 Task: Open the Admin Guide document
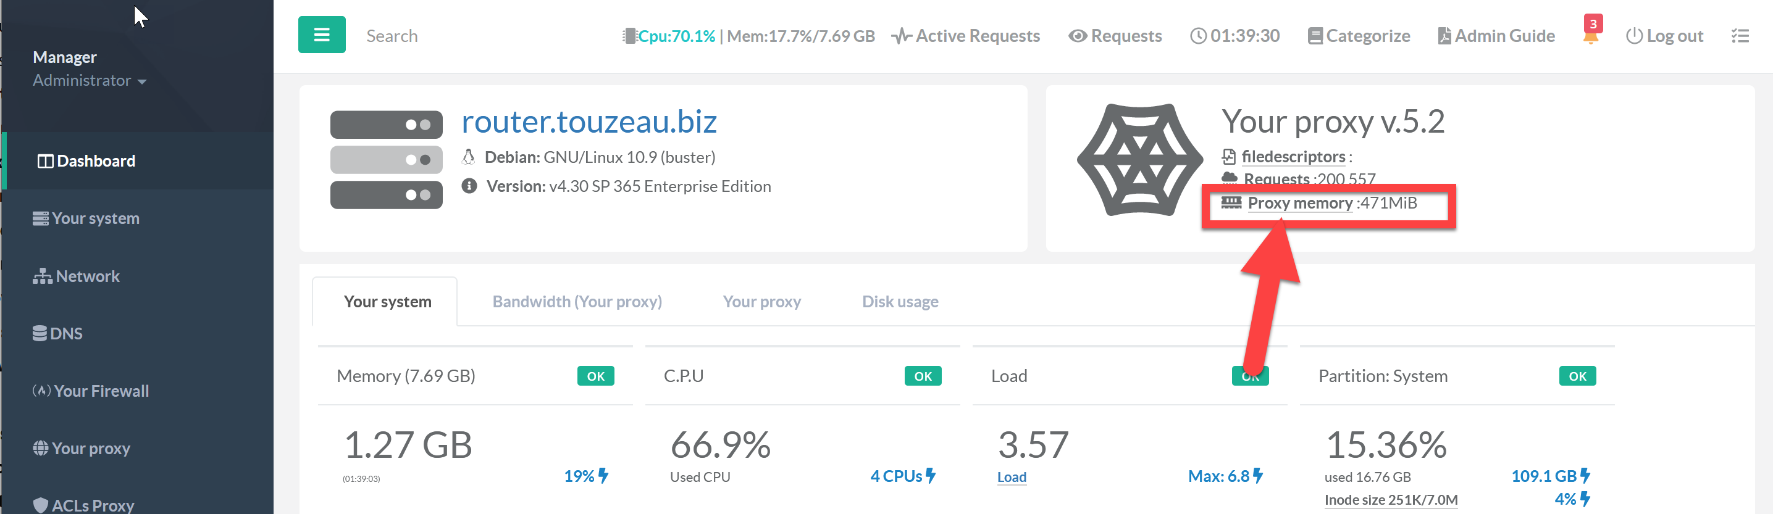(x=1496, y=36)
